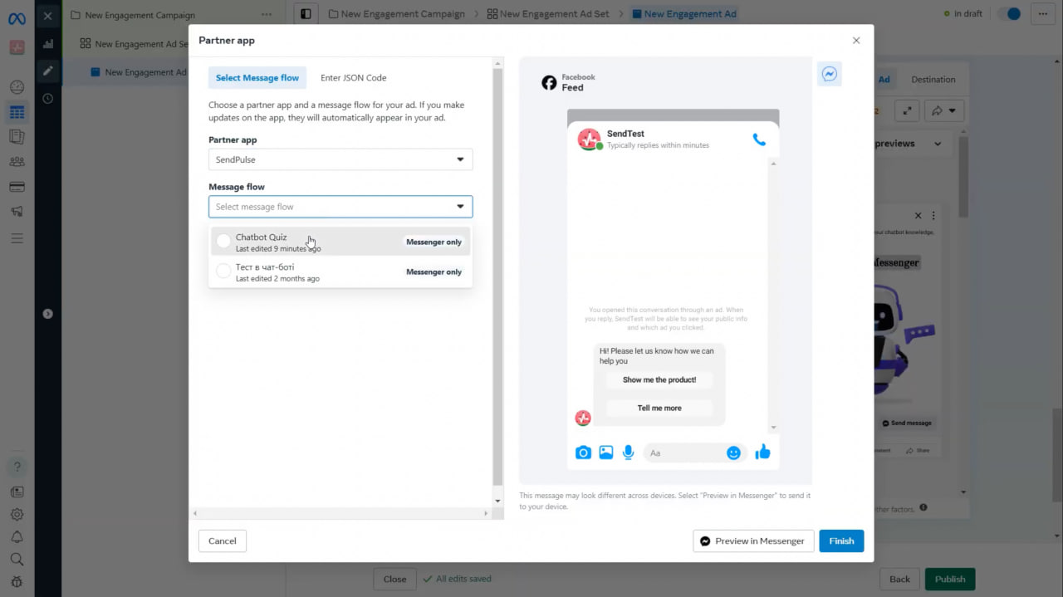
Task: Open the campaigns table icon in sidebar
Action: point(17,112)
